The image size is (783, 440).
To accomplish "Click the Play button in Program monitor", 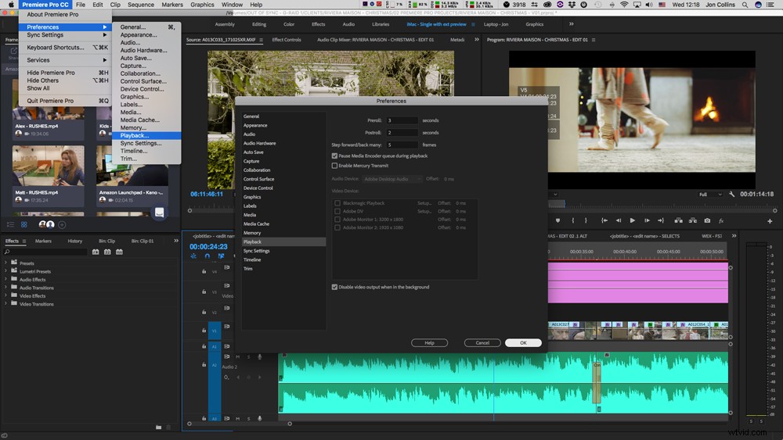I will [x=632, y=220].
